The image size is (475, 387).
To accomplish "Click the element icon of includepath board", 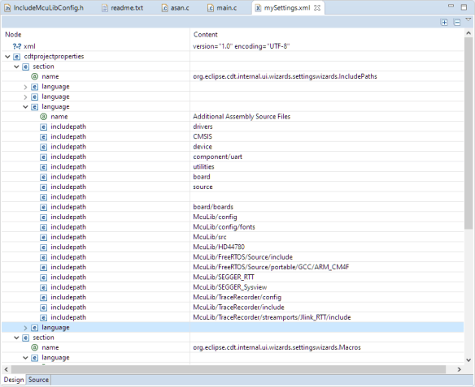I will [x=44, y=177].
